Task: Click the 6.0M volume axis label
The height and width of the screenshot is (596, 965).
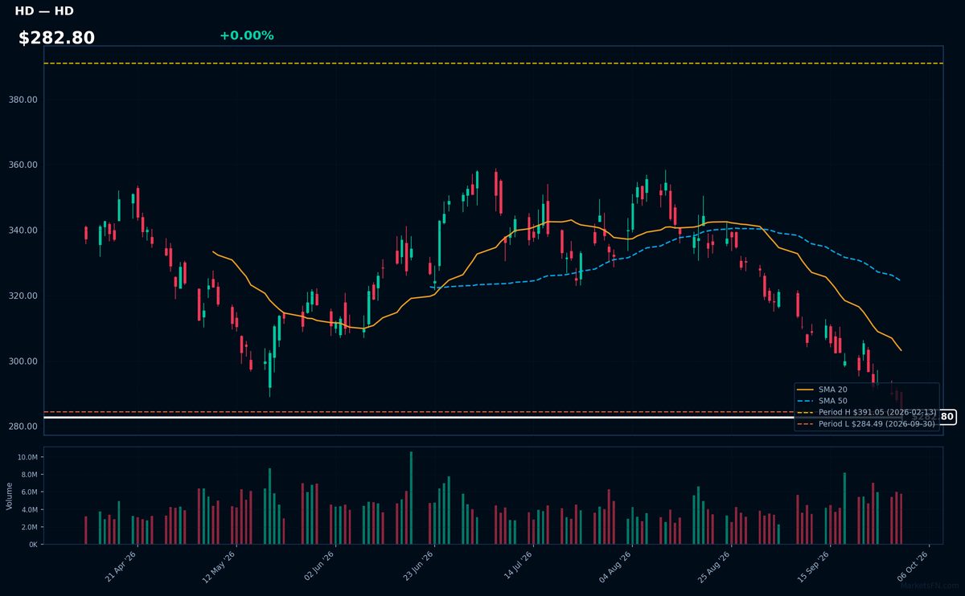Action: [29, 492]
